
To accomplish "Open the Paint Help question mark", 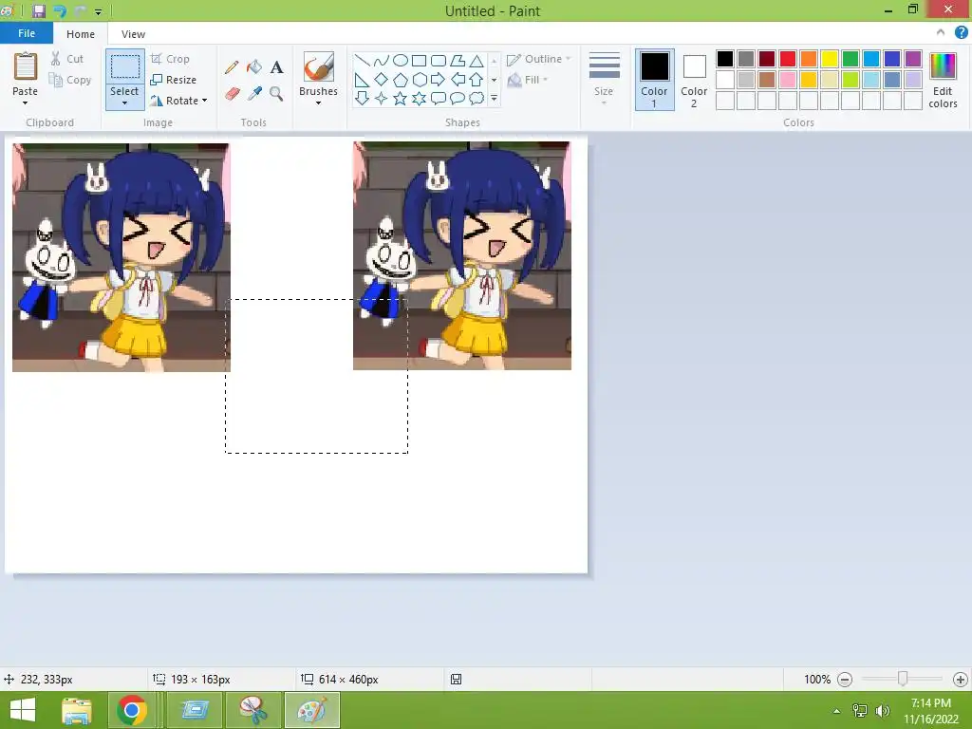I will (x=961, y=33).
